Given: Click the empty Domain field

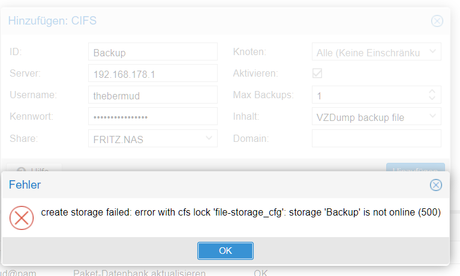Looking at the screenshot, I should pyautogui.click(x=377, y=138).
